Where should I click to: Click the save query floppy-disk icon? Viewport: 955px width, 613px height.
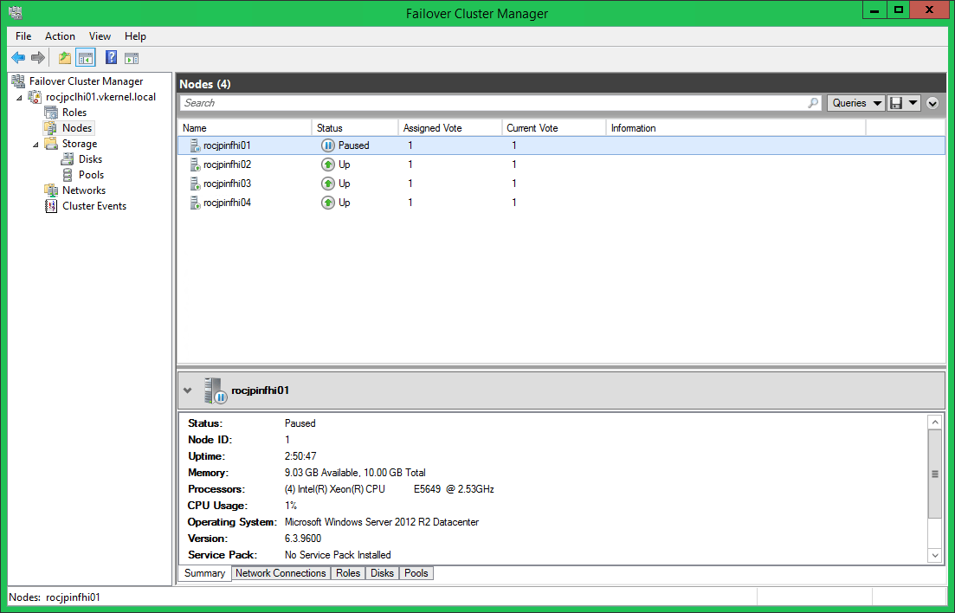click(896, 103)
